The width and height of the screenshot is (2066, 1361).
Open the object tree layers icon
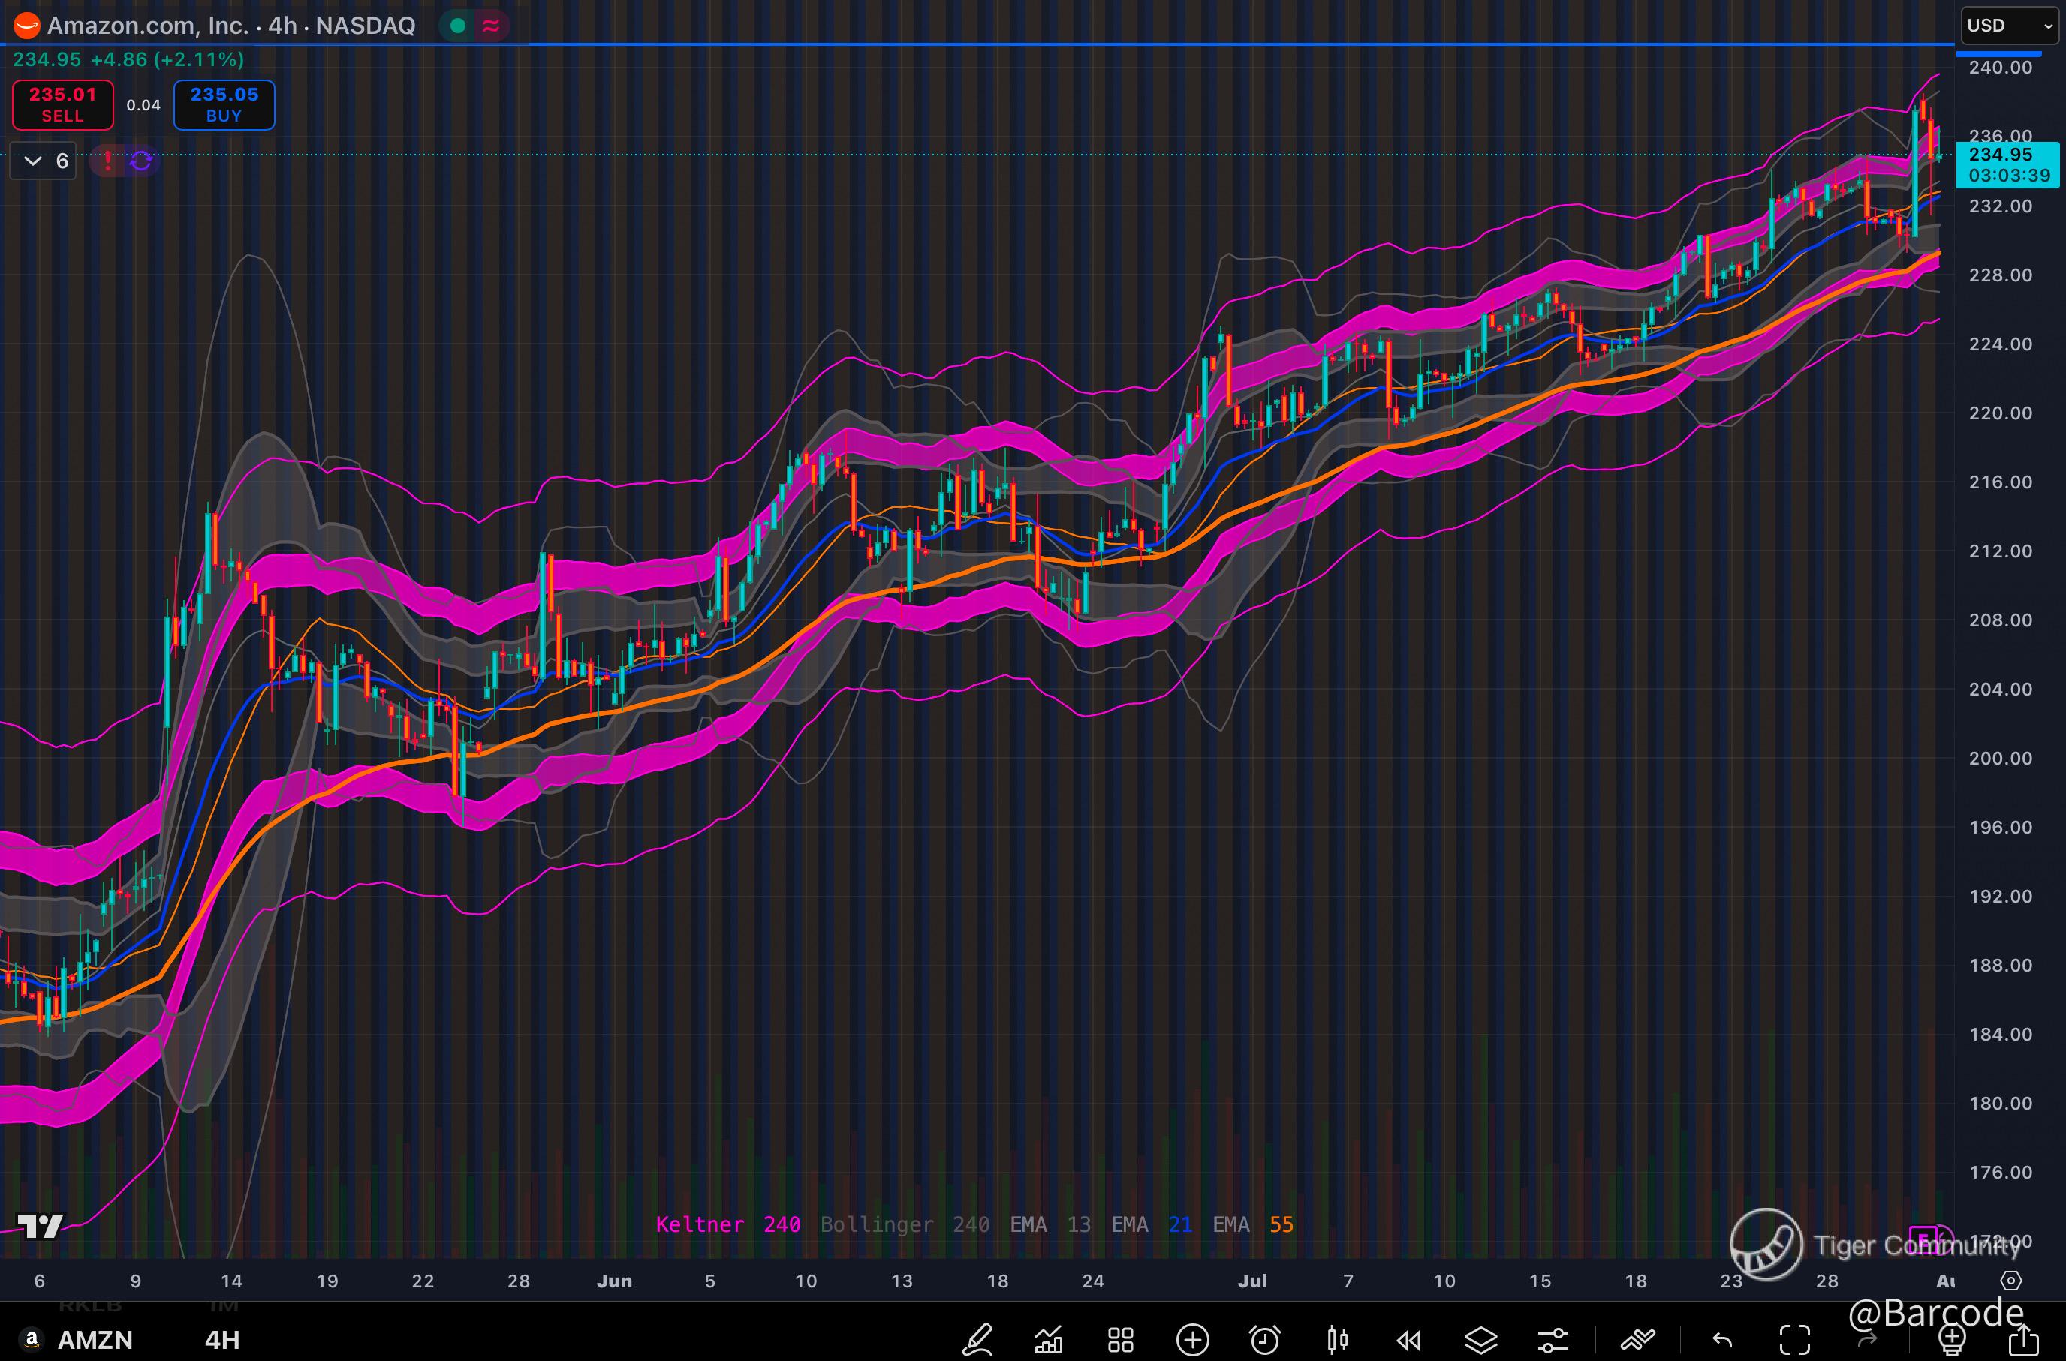1480,1339
